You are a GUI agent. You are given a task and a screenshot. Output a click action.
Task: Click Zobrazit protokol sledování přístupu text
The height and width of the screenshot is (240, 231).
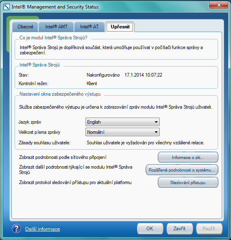point(75,182)
